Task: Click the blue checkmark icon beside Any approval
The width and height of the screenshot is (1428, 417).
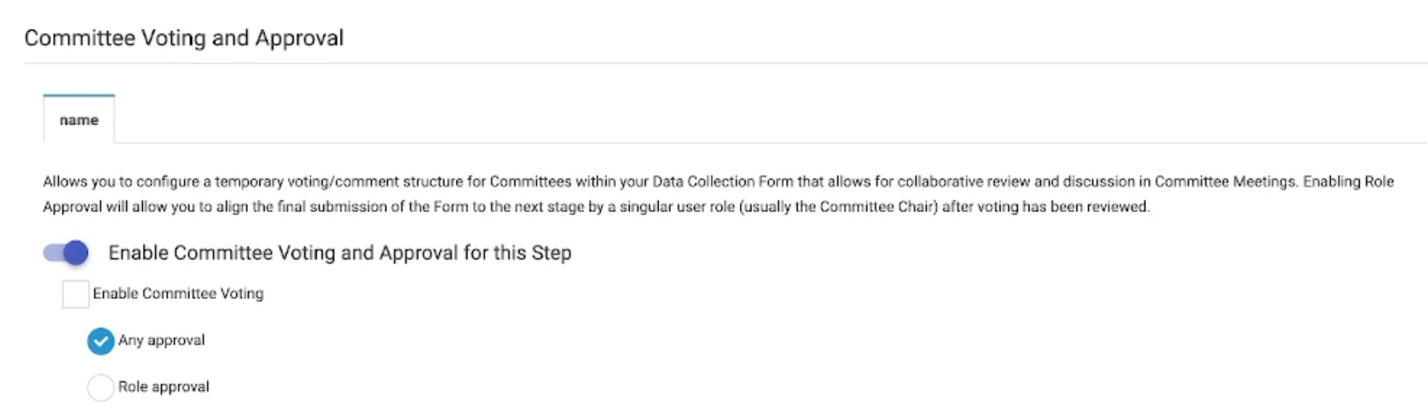Action: [100, 341]
